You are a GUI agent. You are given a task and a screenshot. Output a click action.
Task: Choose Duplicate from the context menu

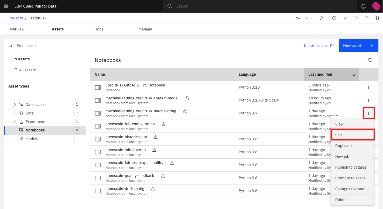[x=353, y=146]
